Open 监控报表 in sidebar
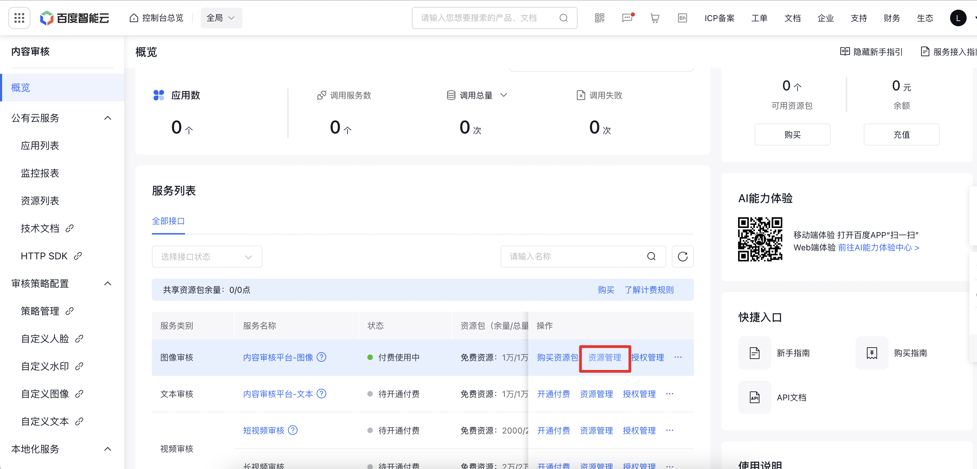The image size is (977, 469). (x=40, y=173)
